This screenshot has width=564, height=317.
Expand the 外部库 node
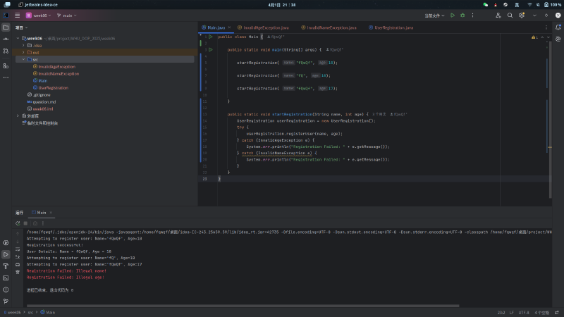18,116
